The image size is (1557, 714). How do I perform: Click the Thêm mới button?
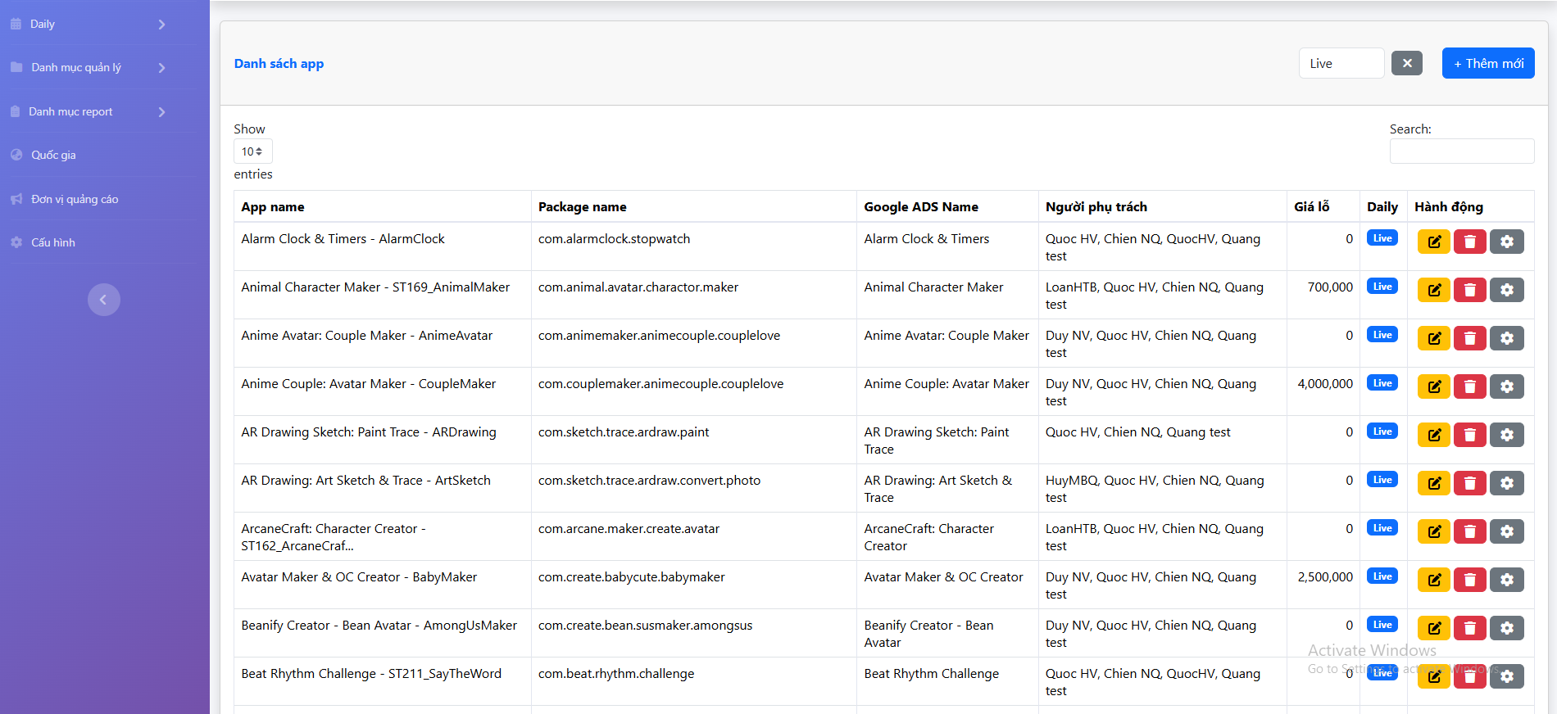pyautogui.click(x=1487, y=64)
